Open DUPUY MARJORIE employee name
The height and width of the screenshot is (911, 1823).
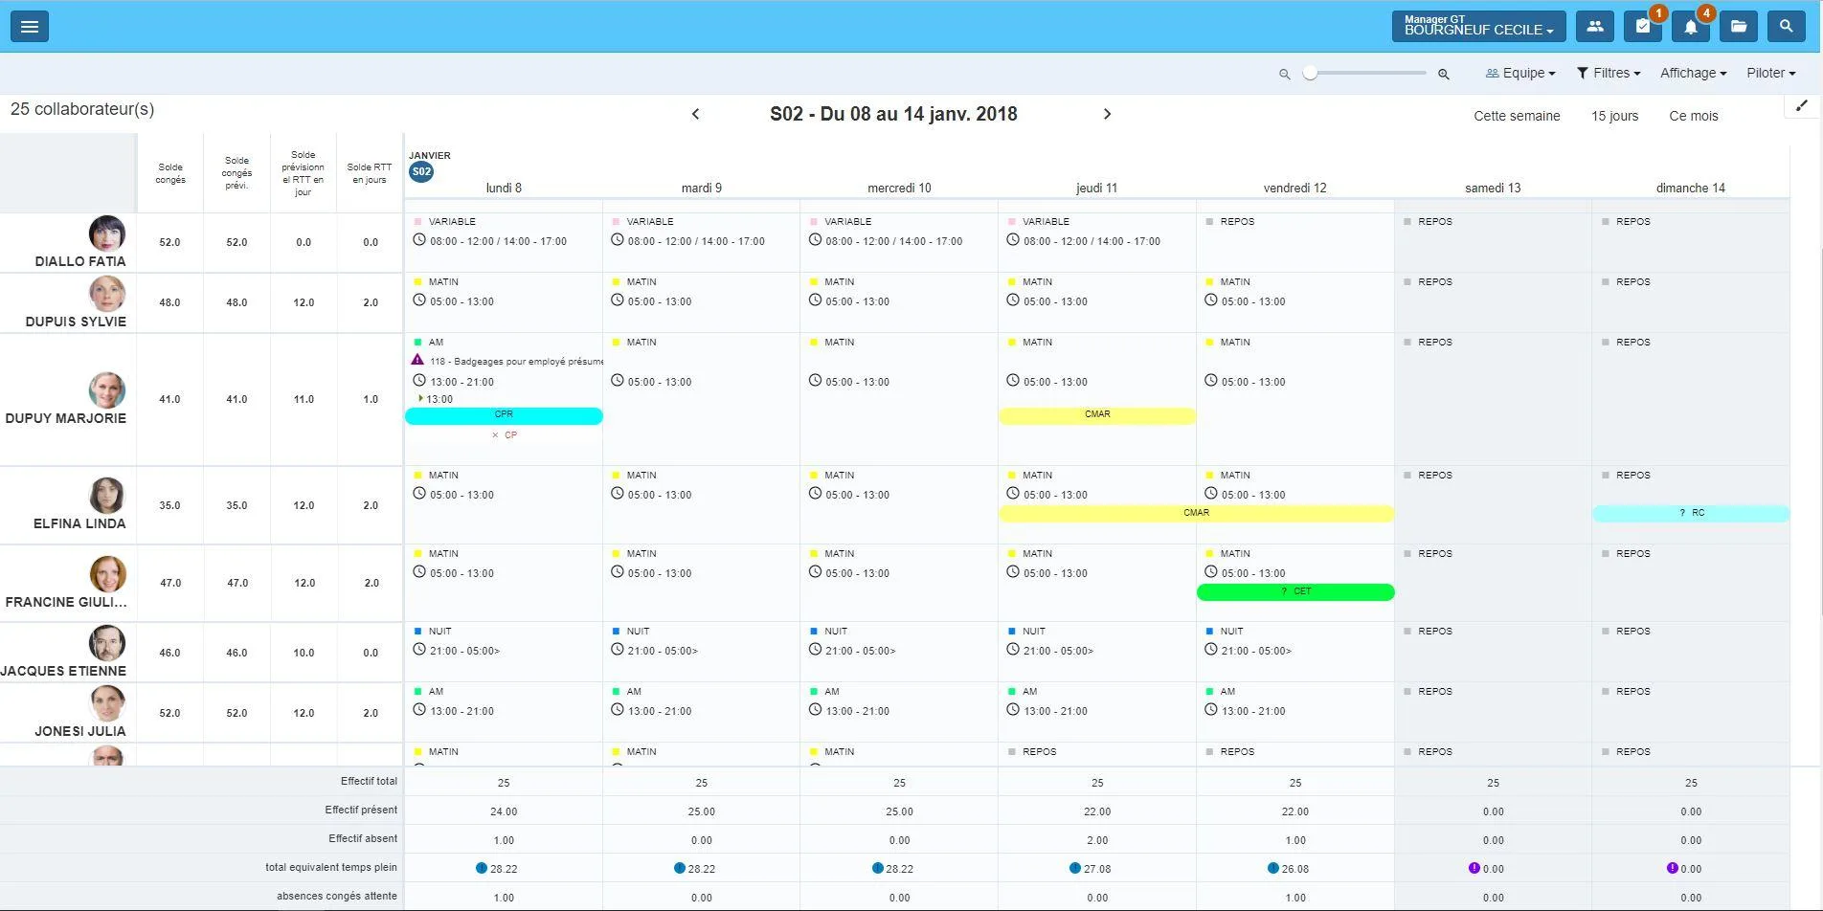(x=66, y=418)
